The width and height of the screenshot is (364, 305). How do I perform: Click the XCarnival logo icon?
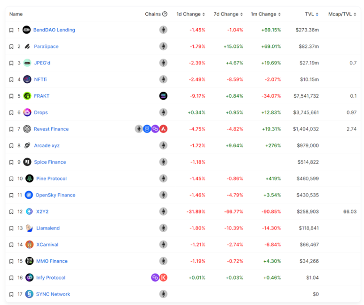click(x=30, y=244)
